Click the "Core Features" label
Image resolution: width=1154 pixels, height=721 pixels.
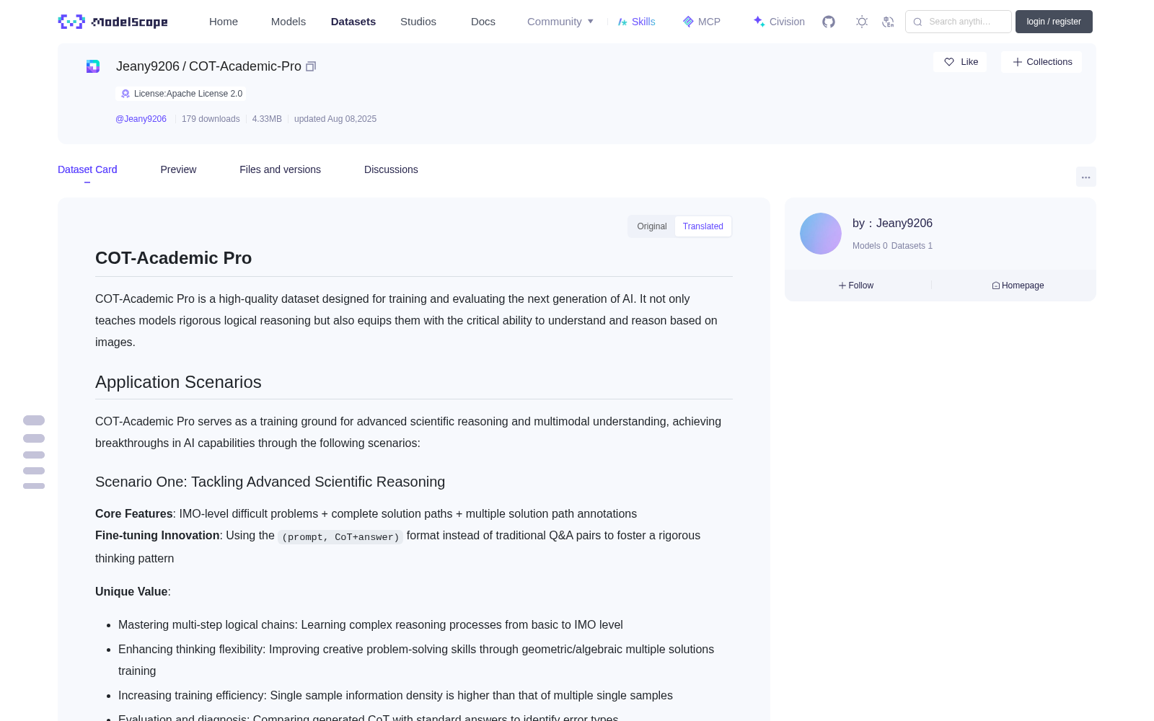click(133, 513)
